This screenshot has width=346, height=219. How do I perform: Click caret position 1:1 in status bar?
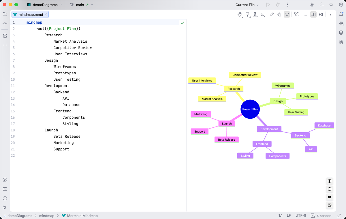point(280,216)
